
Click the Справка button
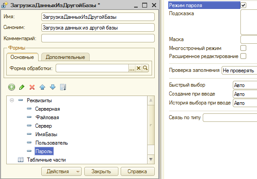click(137, 171)
